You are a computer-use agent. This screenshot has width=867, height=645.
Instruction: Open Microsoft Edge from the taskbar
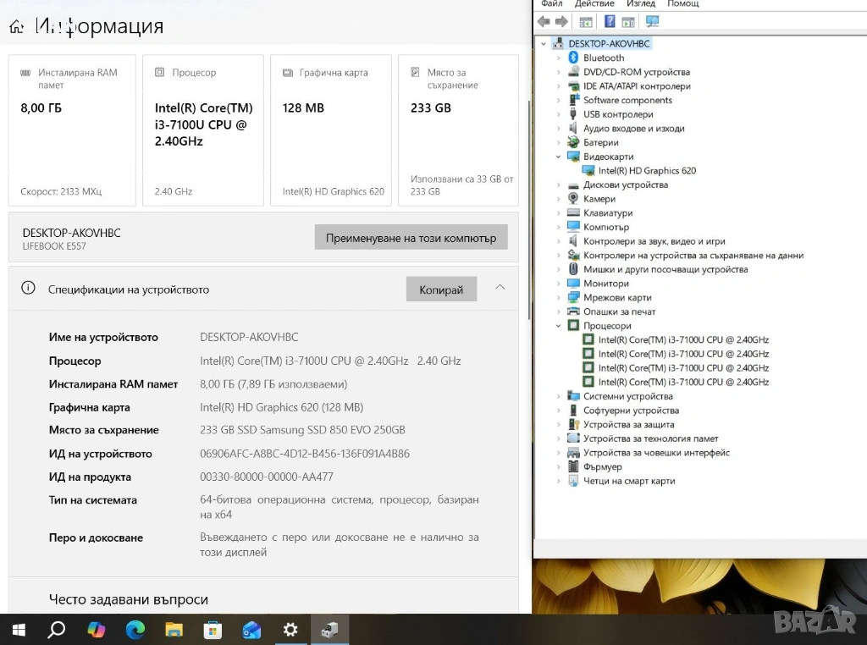[x=135, y=630]
